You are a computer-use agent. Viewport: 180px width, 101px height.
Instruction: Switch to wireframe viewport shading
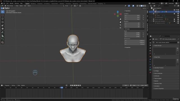(140, 6)
